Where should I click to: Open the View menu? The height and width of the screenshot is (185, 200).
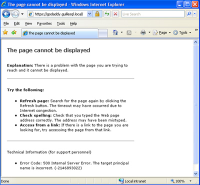point(28,23)
